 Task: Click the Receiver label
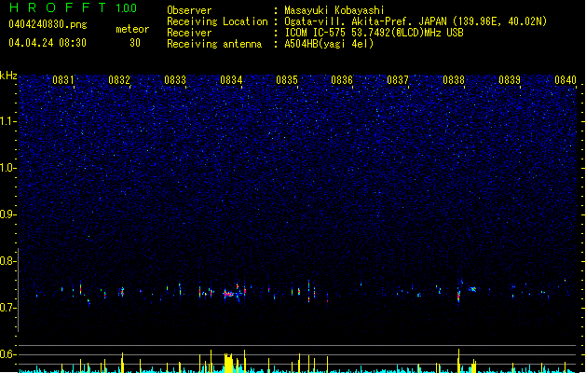click(x=189, y=33)
